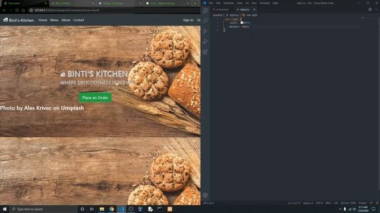Click site info icon in address bar
The width and height of the screenshot is (380, 213).
click(x=31, y=11)
